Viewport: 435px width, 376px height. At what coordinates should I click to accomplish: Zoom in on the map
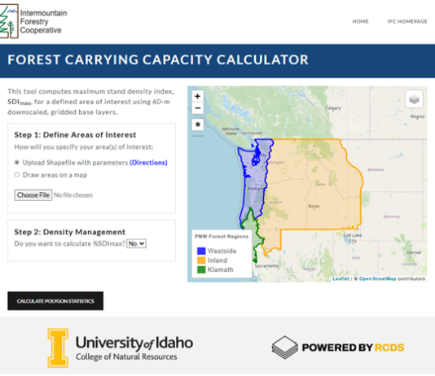tap(197, 96)
